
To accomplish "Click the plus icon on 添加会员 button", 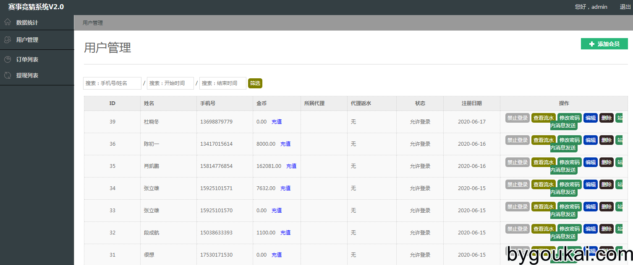I will [x=592, y=44].
